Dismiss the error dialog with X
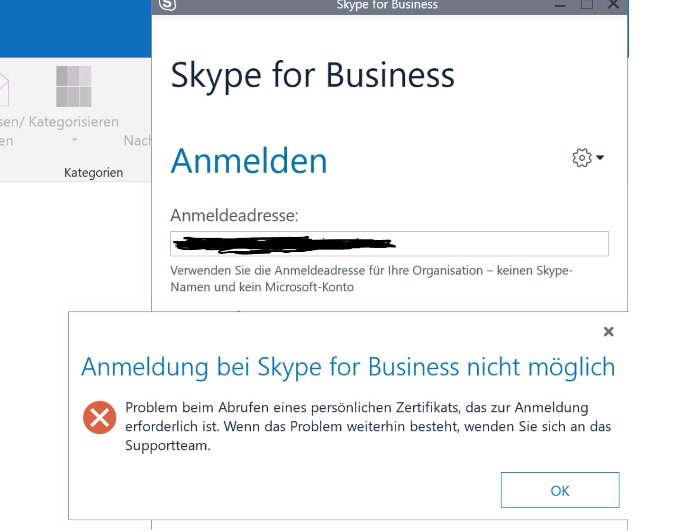This screenshot has height=532, width=673. point(609,331)
